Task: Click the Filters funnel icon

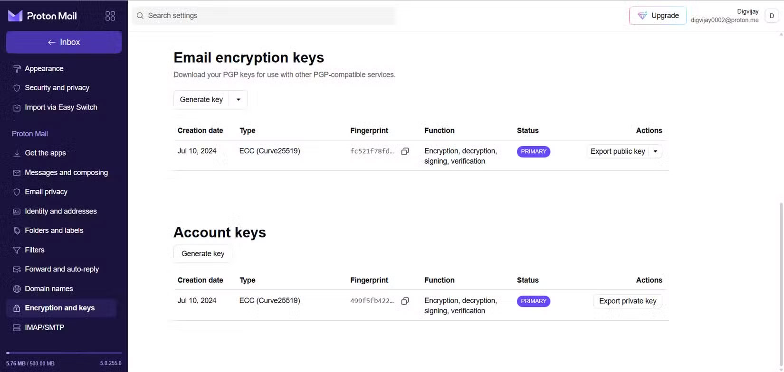Action: tap(17, 250)
